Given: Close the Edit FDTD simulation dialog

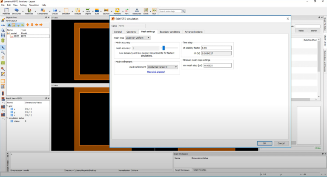Looking at the screenshot, I should pyautogui.click(x=288, y=19).
